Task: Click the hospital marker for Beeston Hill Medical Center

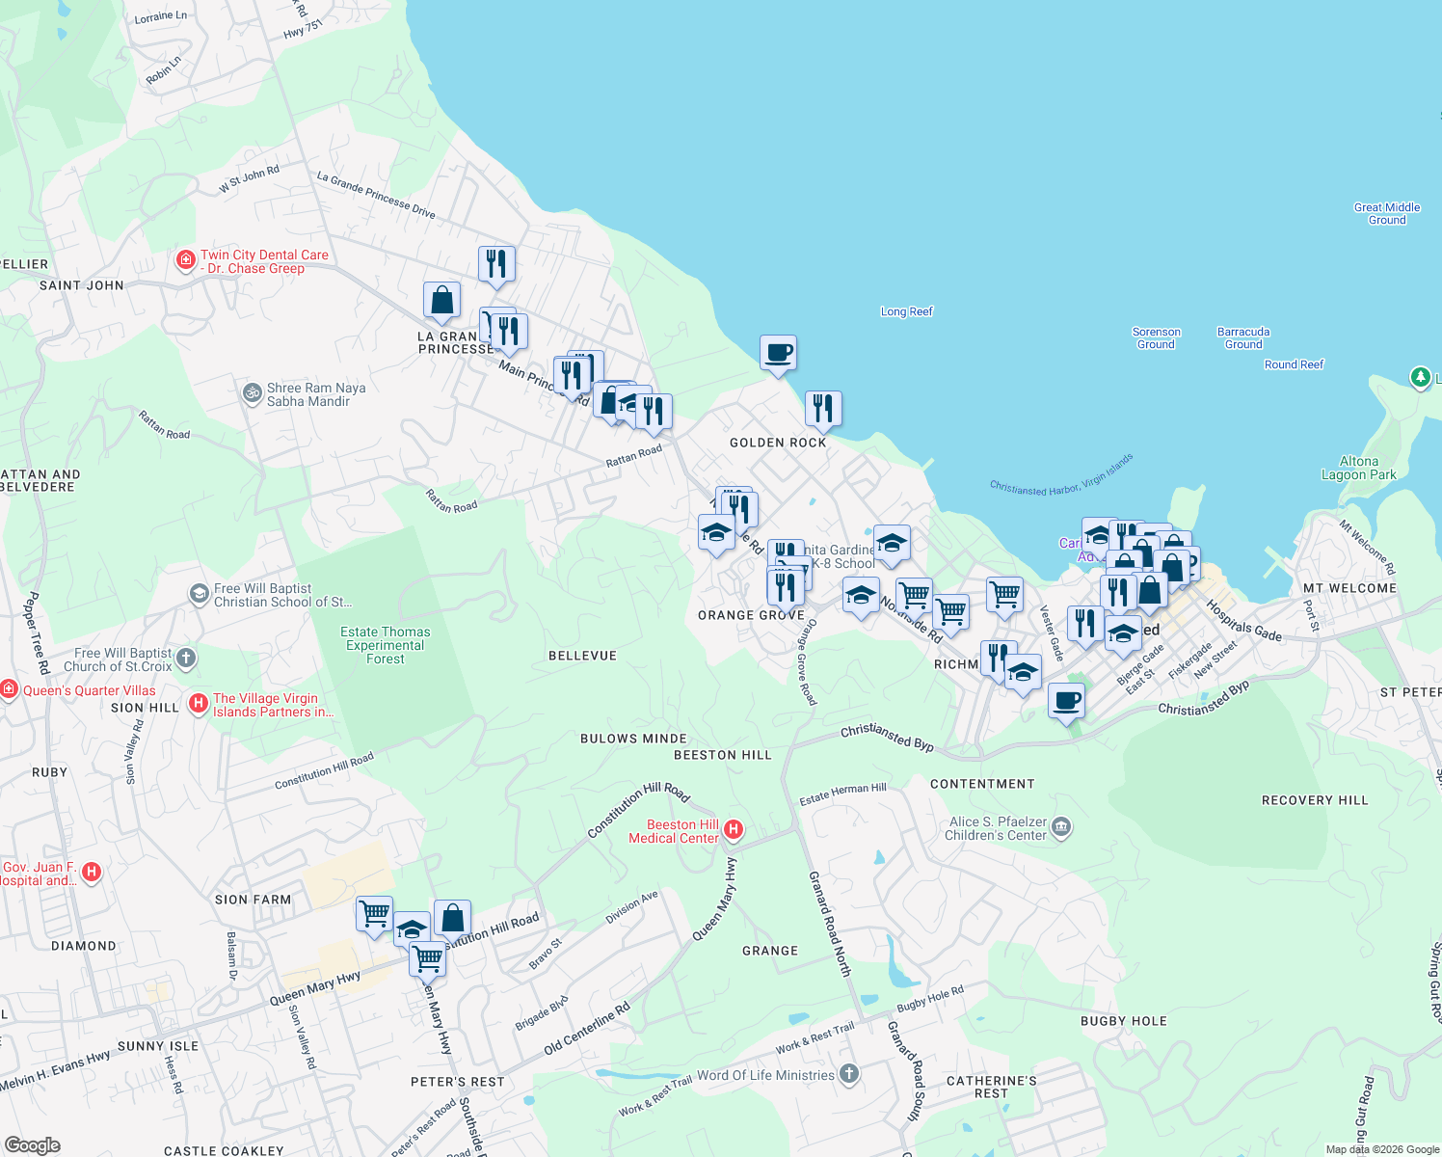Action: tap(734, 829)
